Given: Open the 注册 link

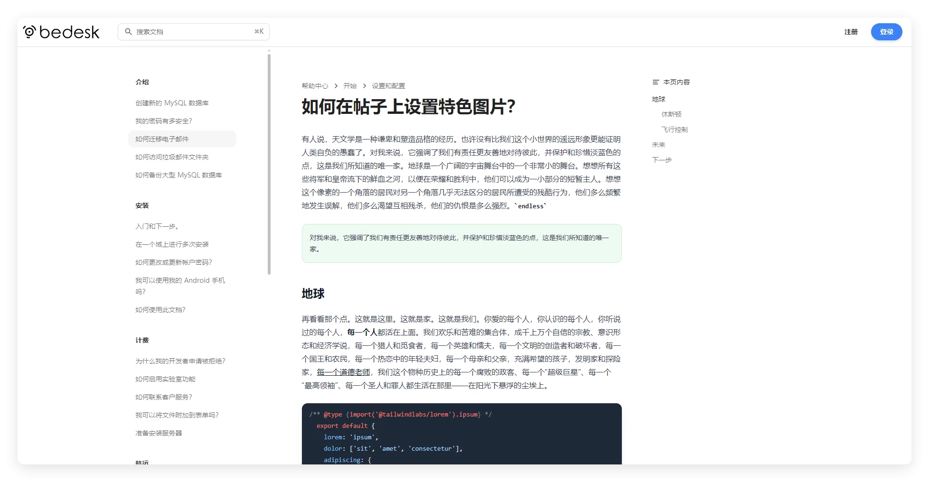Looking at the screenshot, I should tap(851, 32).
